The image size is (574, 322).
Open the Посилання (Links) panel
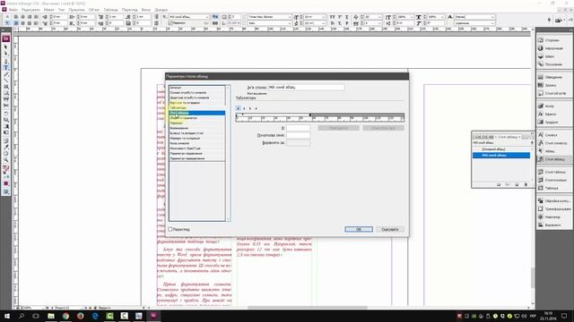[x=554, y=64]
